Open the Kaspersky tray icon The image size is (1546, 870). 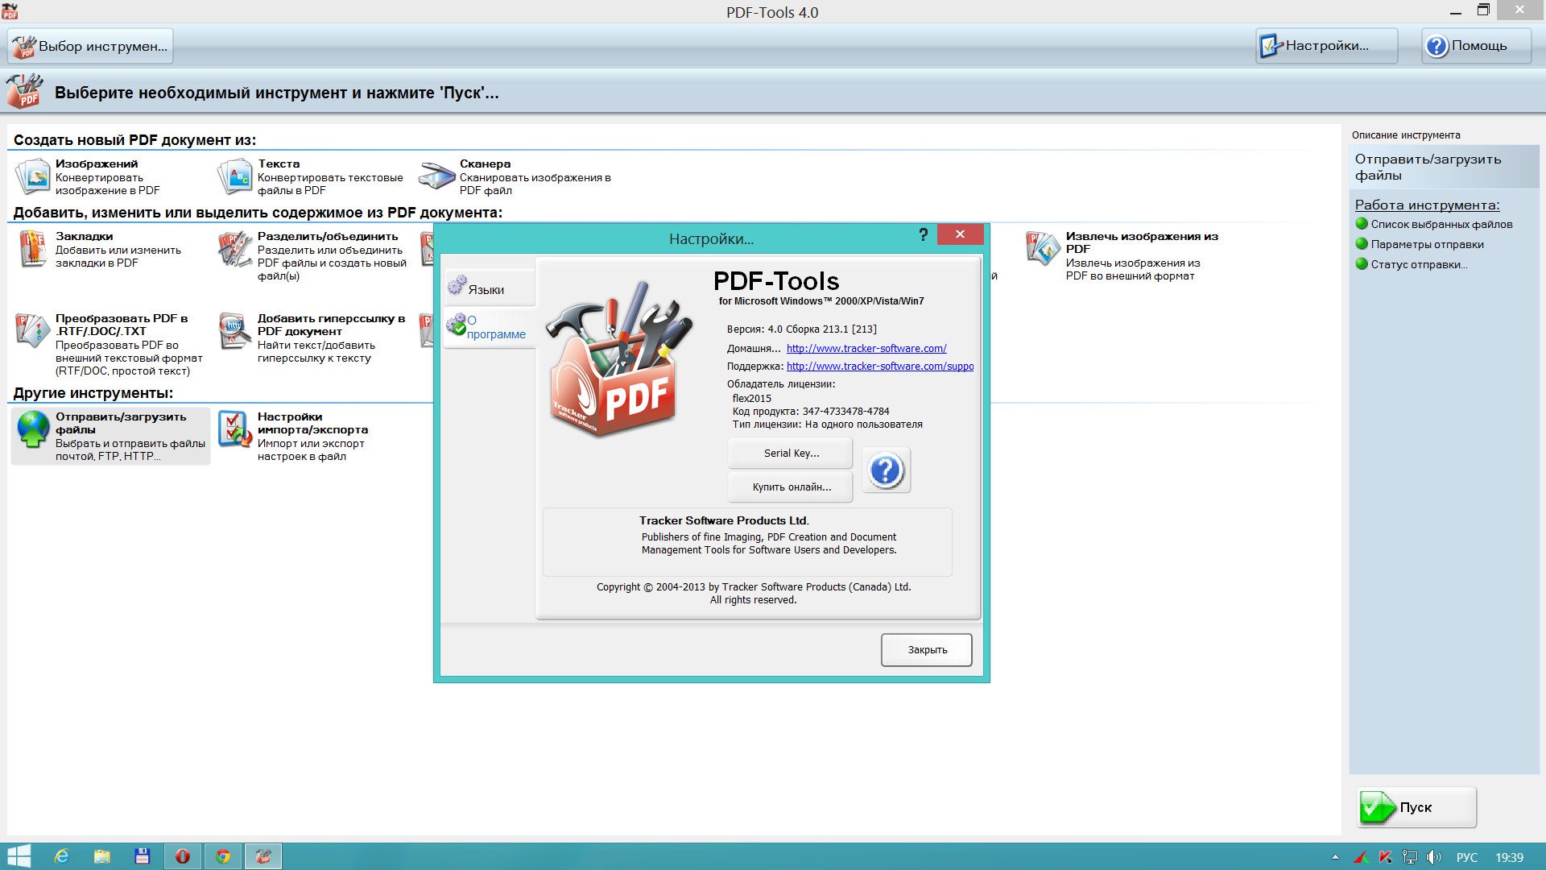coord(1386,857)
